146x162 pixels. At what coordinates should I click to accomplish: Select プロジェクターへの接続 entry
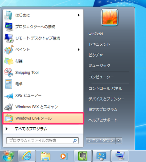(x=43, y=27)
